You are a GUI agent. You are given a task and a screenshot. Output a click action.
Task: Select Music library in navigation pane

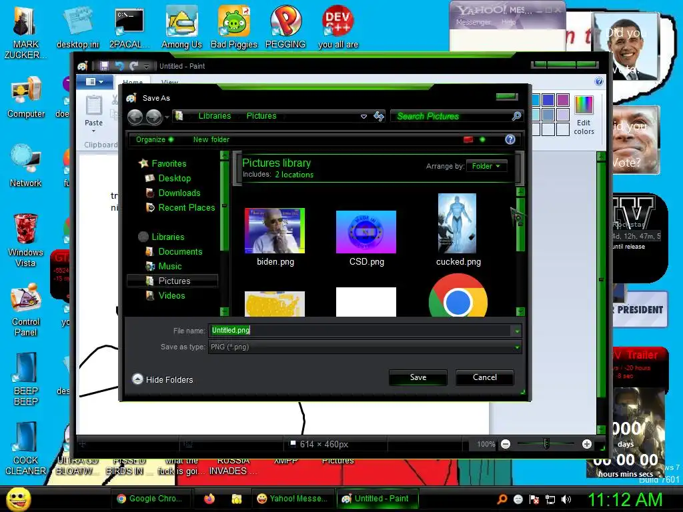[x=169, y=267]
